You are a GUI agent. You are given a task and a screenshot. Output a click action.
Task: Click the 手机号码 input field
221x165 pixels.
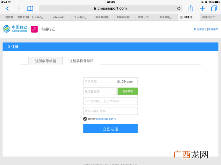click(100, 81)
